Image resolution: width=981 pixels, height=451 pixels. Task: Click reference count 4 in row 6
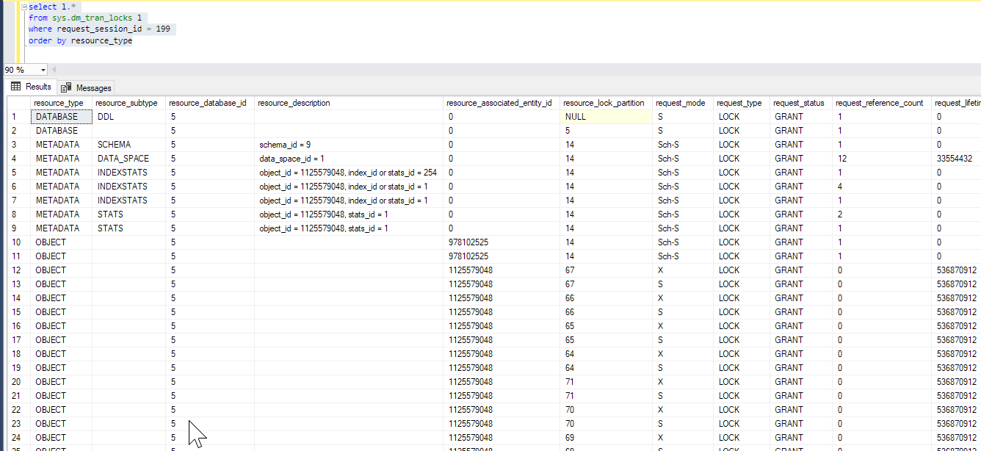pos(882,187)
